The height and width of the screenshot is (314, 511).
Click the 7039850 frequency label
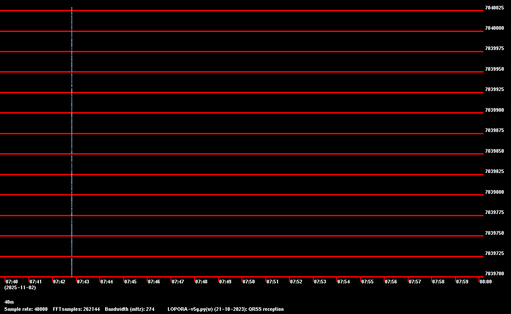click(494, 151)
